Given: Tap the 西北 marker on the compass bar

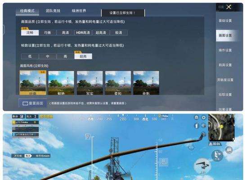Looking at the screenshot, I should point(145,119).
